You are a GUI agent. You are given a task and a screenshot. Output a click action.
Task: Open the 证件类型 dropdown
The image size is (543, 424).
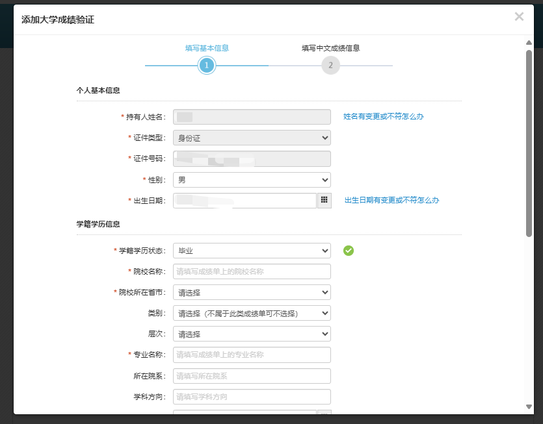click(252, 138)
